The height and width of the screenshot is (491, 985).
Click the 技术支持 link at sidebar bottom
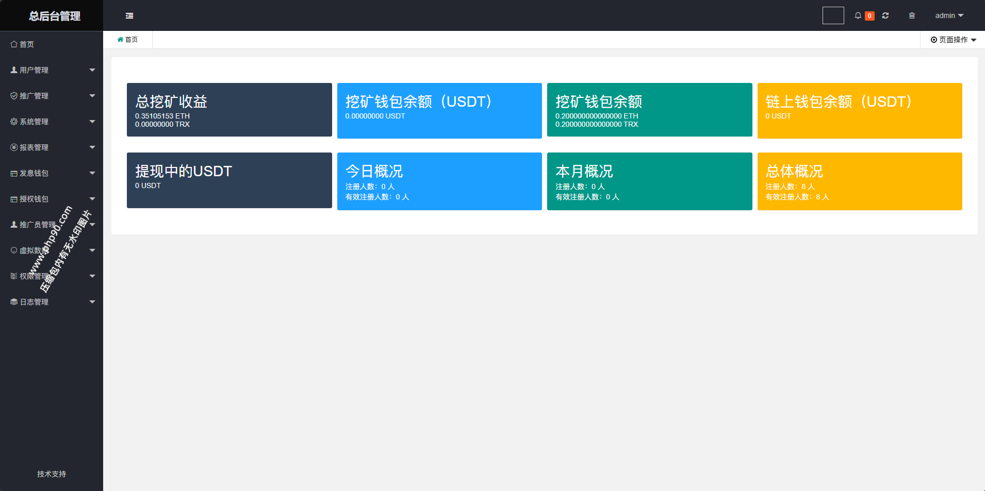click(52, 474)
